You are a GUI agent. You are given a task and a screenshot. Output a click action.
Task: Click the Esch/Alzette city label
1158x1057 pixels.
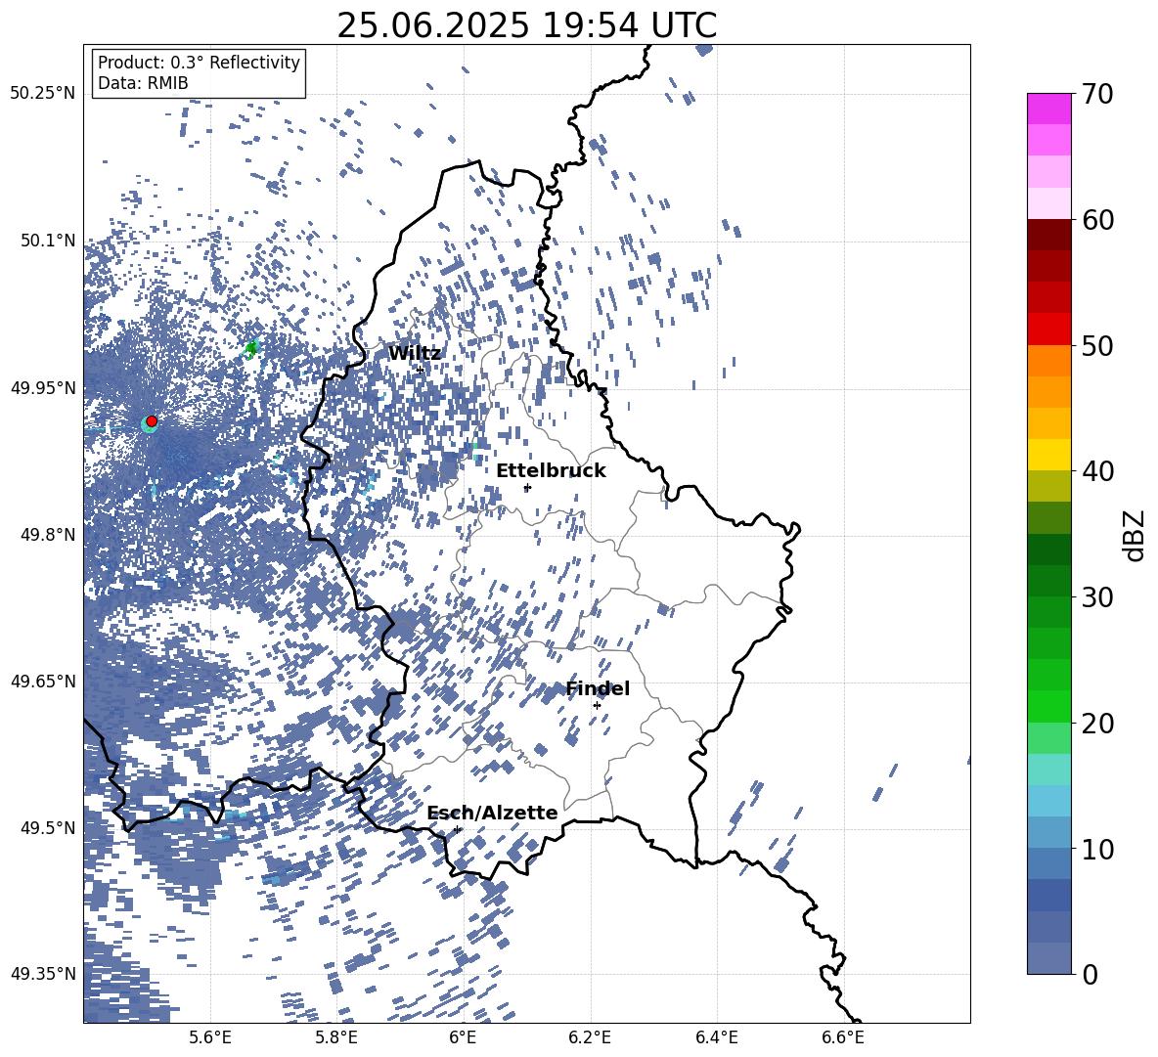[493, 813]
